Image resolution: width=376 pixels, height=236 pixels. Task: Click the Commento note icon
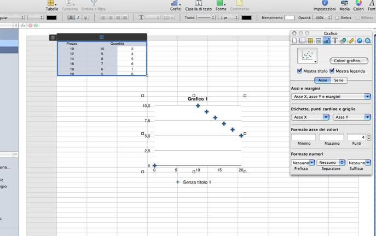pos(239,3)
